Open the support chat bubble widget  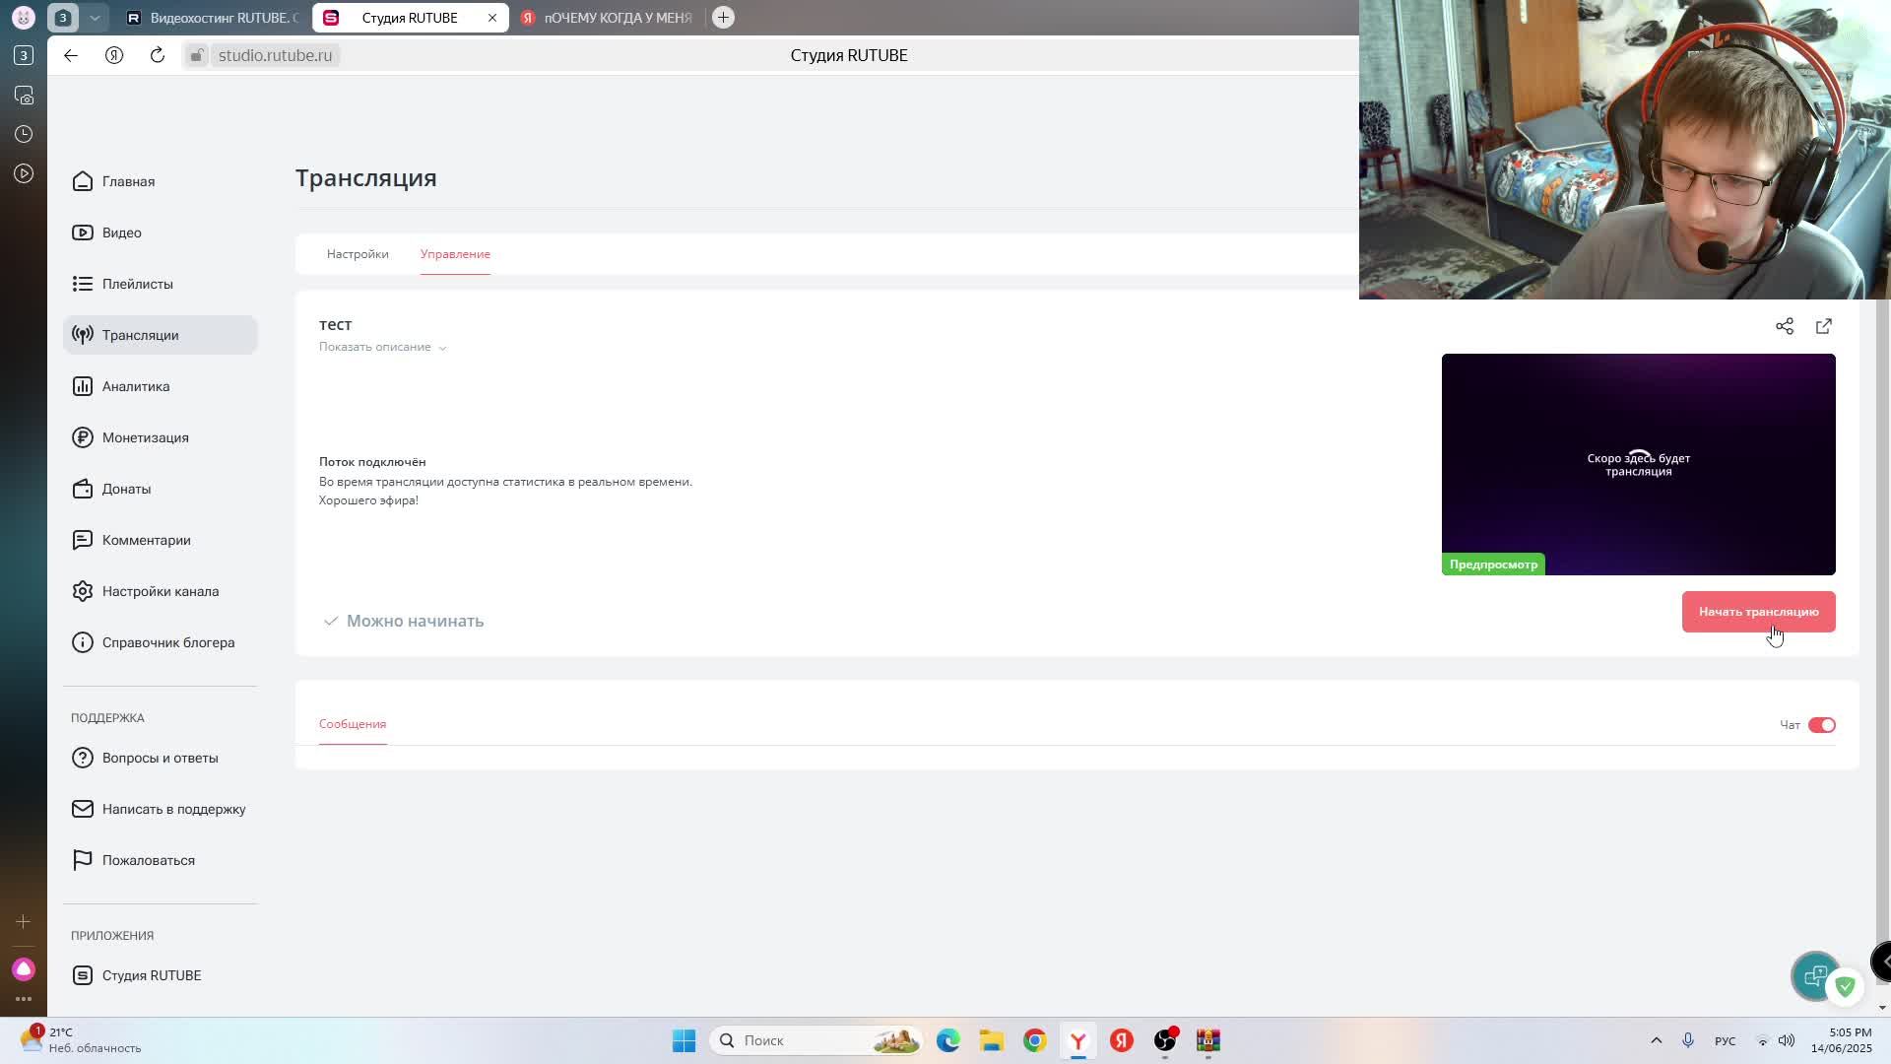1815,976
